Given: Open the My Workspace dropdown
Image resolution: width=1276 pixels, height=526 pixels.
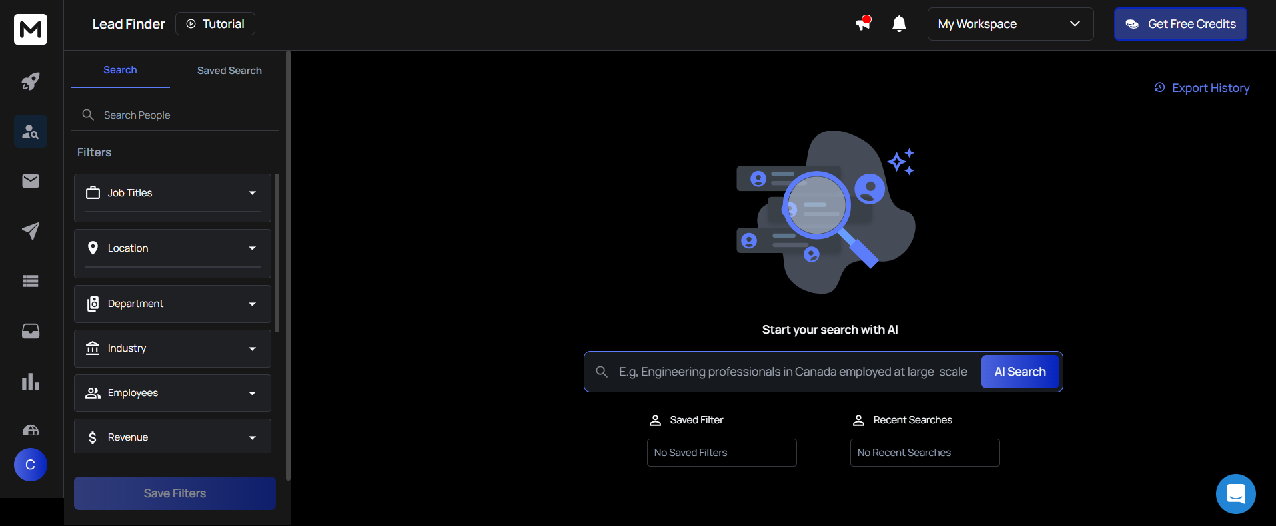Looking at the screenshot, I should tap(1010, 24).
